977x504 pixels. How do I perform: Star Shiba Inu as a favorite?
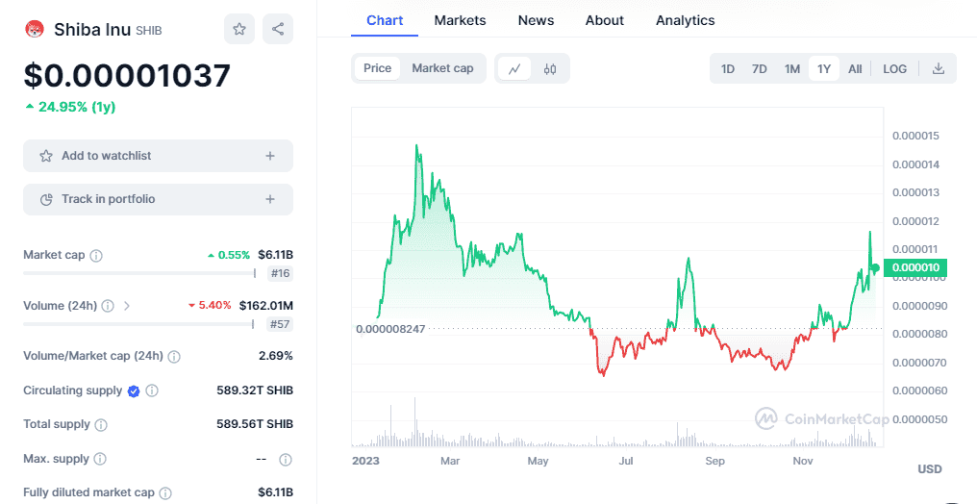pyautogui.click(x=239, y=29)
